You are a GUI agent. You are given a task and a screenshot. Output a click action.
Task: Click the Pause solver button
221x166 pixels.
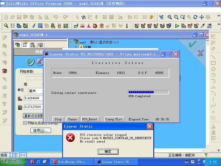click(73, 119)
